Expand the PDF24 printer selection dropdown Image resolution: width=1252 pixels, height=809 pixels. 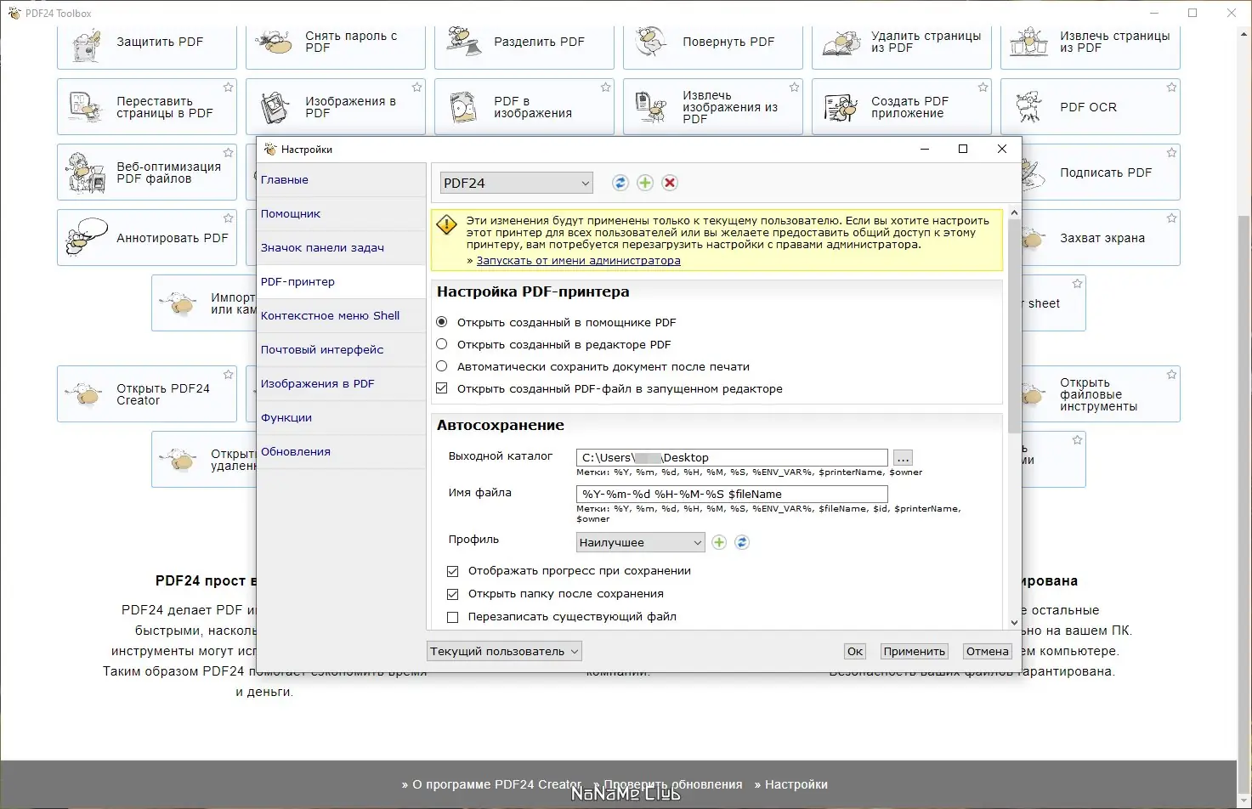click(x=516, y=183)
